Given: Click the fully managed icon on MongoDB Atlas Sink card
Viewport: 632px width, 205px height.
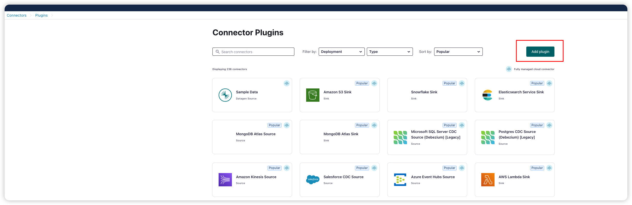Looking at the screenshot, I should (x=374, y=125).
